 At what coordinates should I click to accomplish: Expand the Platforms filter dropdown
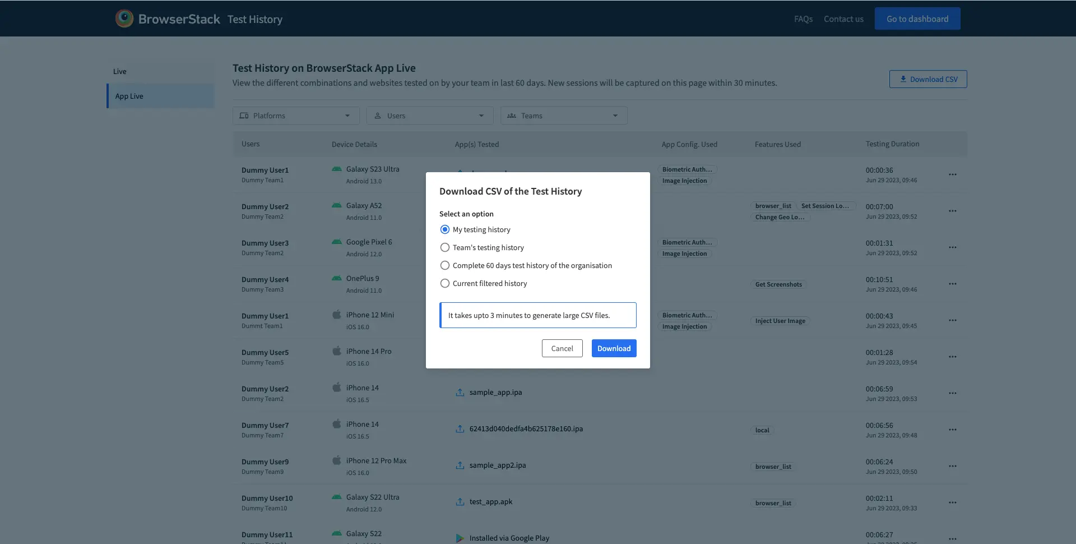(296, 116)
